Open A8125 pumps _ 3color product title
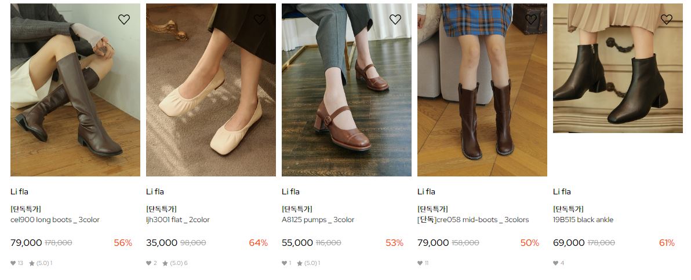 [x=318, y=220]
